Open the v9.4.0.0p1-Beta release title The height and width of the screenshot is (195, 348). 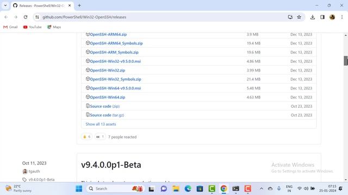111,165
